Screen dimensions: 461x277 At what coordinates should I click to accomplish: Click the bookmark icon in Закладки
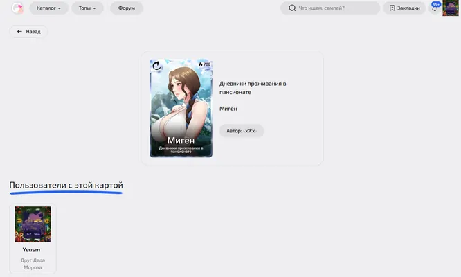pyautogui.click(x=392, y=8)
